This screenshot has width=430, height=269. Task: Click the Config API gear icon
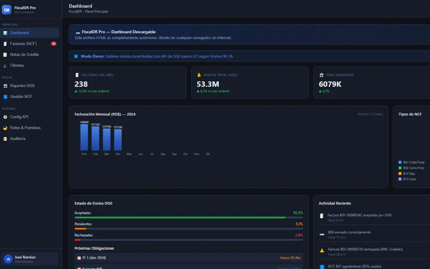[x=5, y=117]
